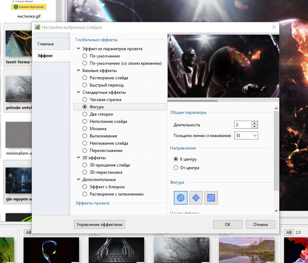Select По-умолчанию (со своим временем) option
Image resolution: width=308 pixels, height=263 pixels.
point(85,63)
